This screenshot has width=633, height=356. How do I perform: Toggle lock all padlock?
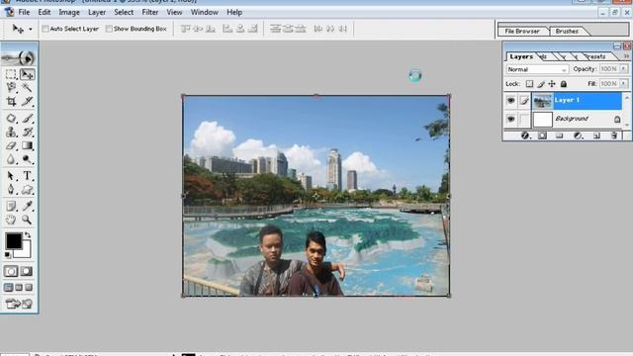coord(564,84)
